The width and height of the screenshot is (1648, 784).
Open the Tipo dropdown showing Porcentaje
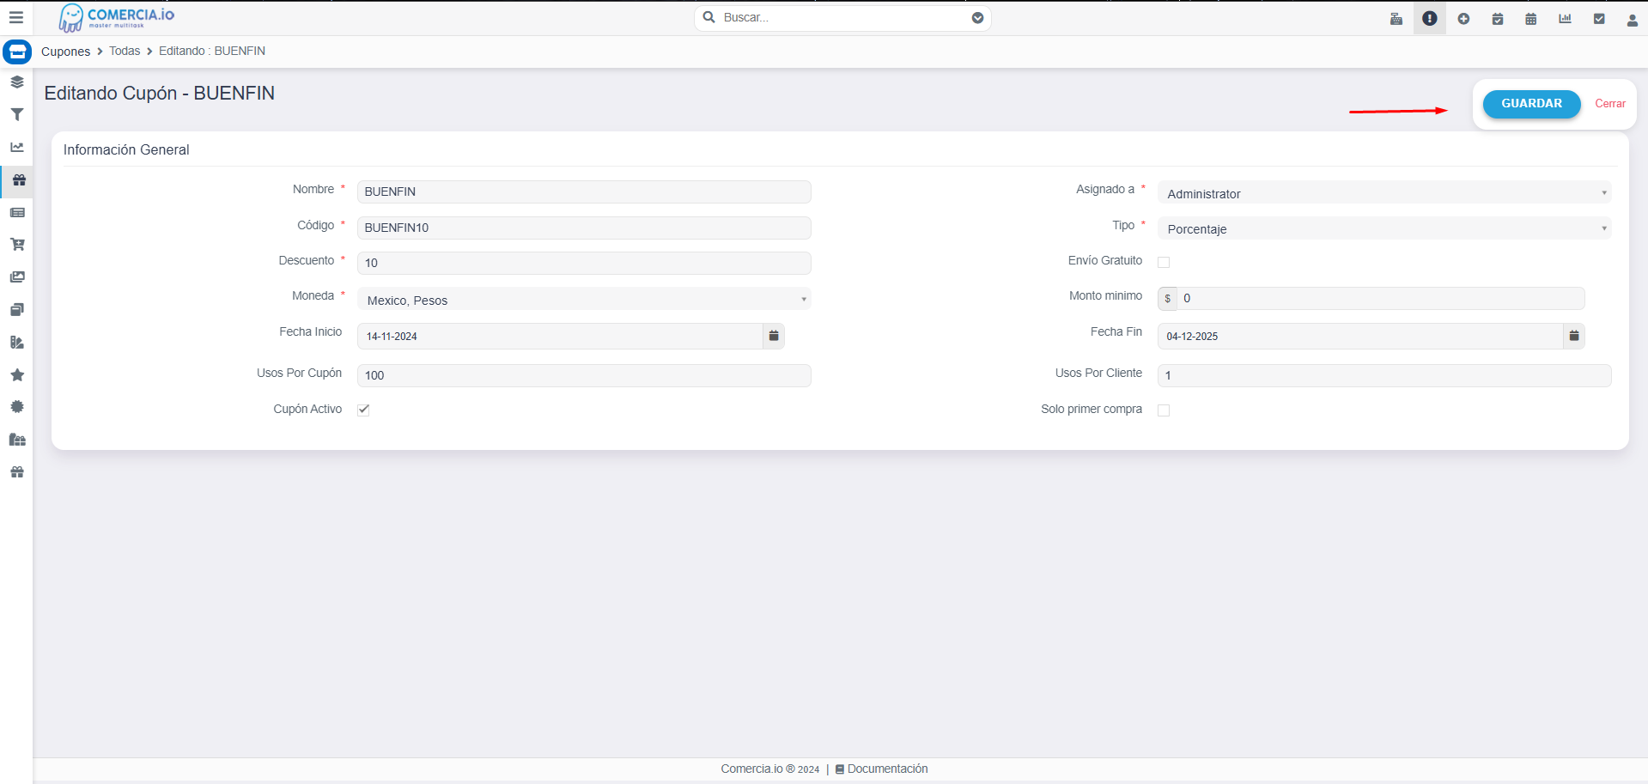click(x=1384, y=228)
